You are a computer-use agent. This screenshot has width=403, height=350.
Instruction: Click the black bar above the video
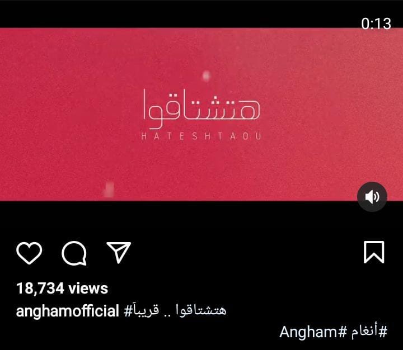(180, 14)
